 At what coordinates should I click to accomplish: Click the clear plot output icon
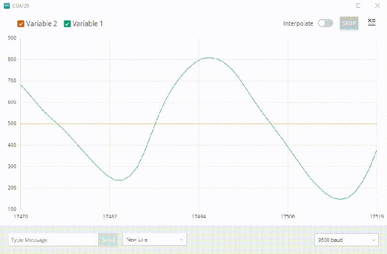pyautogui.click(x=372, y=22)
